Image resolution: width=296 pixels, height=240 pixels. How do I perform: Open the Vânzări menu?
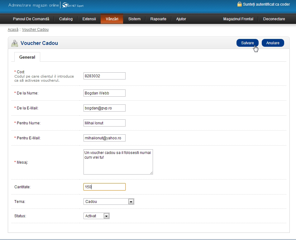(x=112, y=19)
